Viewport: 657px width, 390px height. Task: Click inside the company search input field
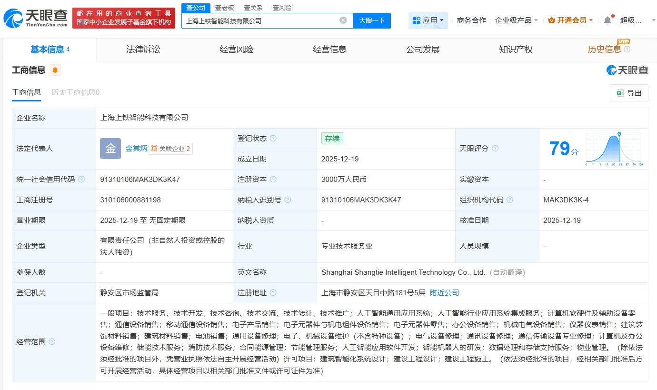(262, 20)
